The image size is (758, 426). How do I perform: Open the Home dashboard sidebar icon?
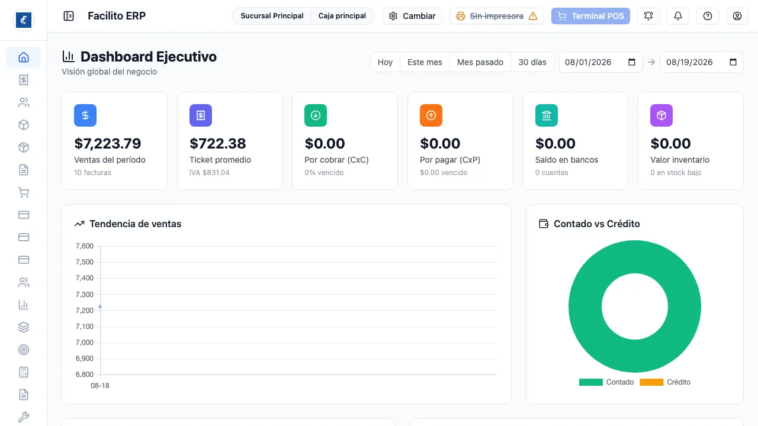click(24, 57)
